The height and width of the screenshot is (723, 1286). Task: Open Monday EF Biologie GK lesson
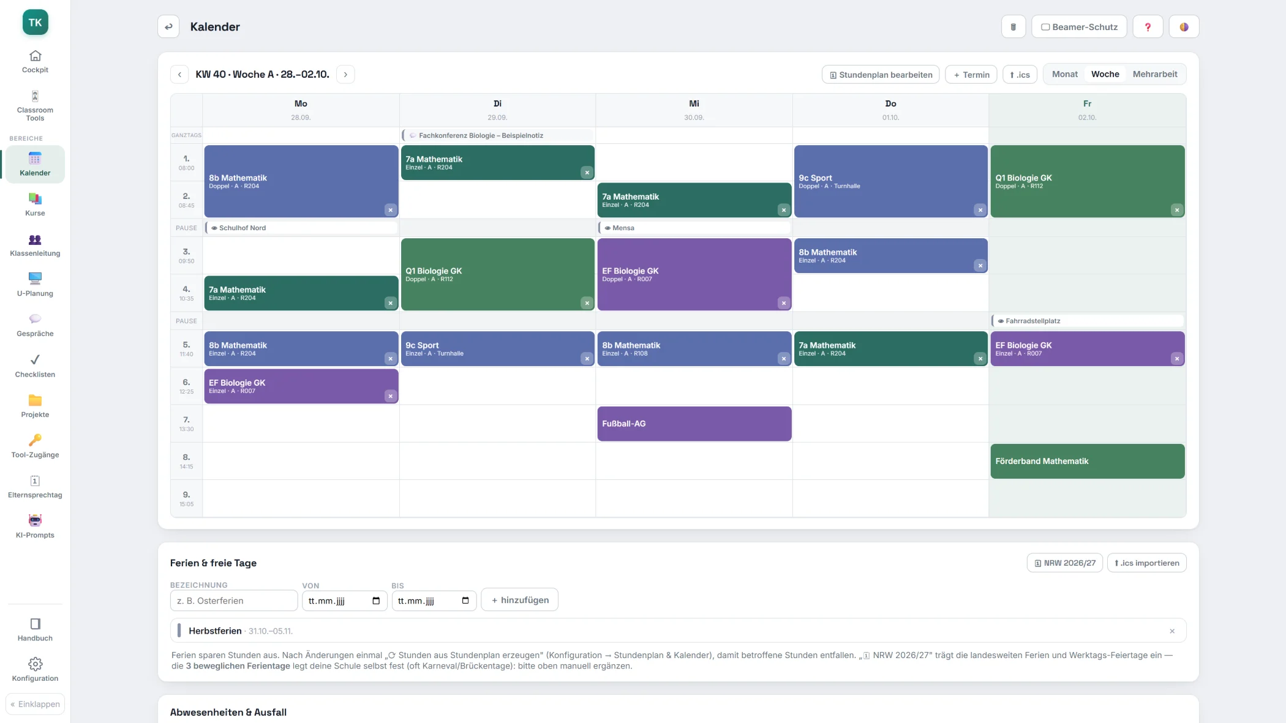[301, 386]
